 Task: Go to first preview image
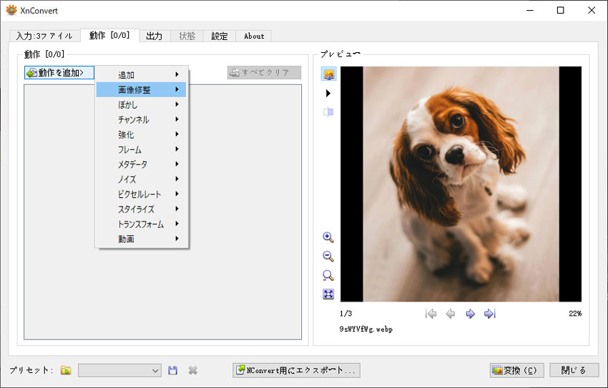pyautogui.click(x=431, y=314)
